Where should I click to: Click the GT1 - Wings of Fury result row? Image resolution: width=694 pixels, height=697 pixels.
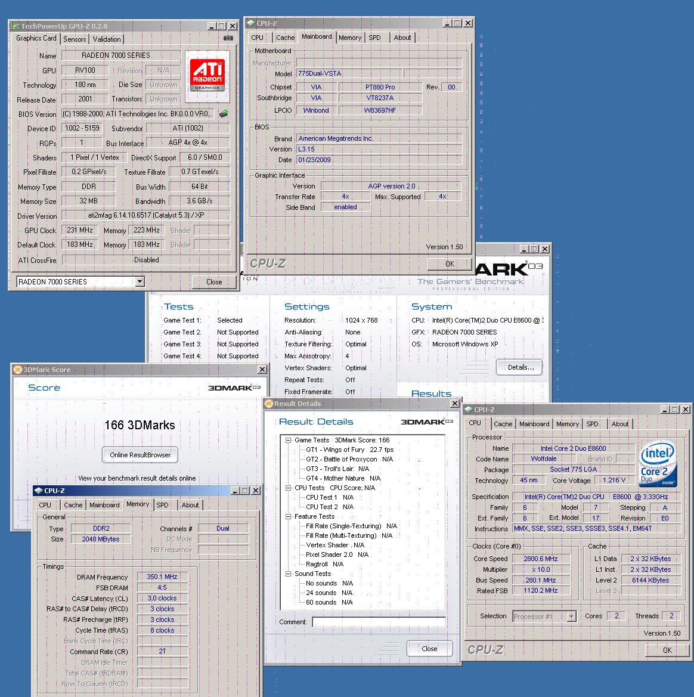pyautogui.click(x=349, y=450)
